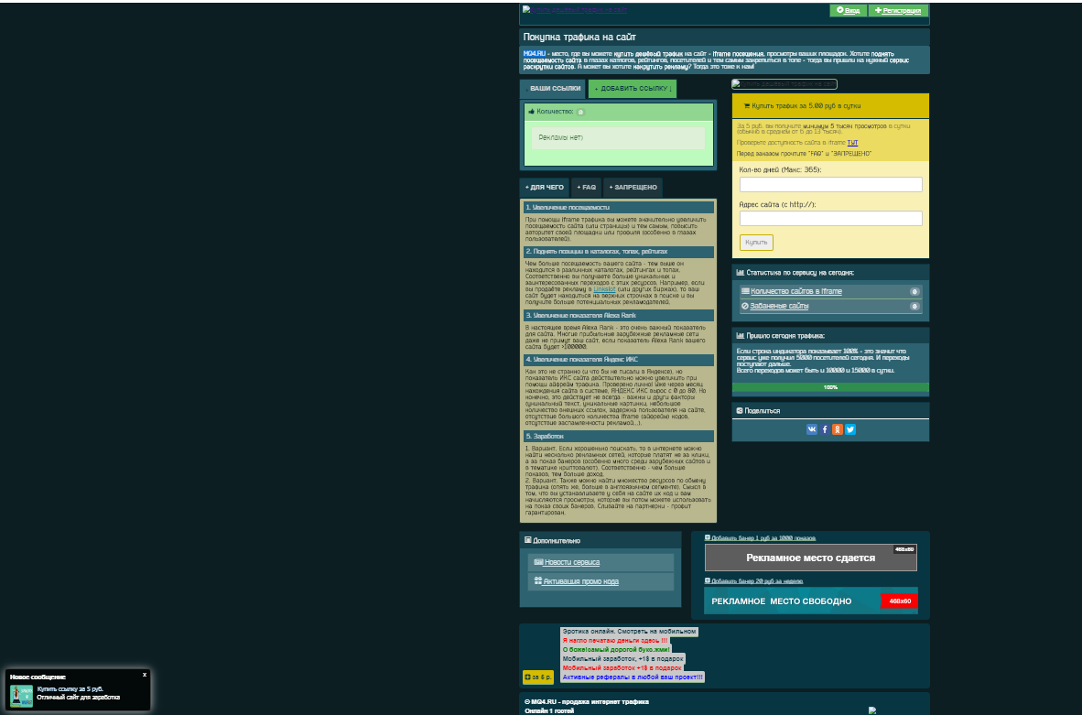Expand the 'FAQ' section tab

[586, 187]
